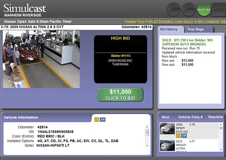Click the High Bid panel Bidder #1115 text
Screen dimensions: 226x160
pos(121,56)
